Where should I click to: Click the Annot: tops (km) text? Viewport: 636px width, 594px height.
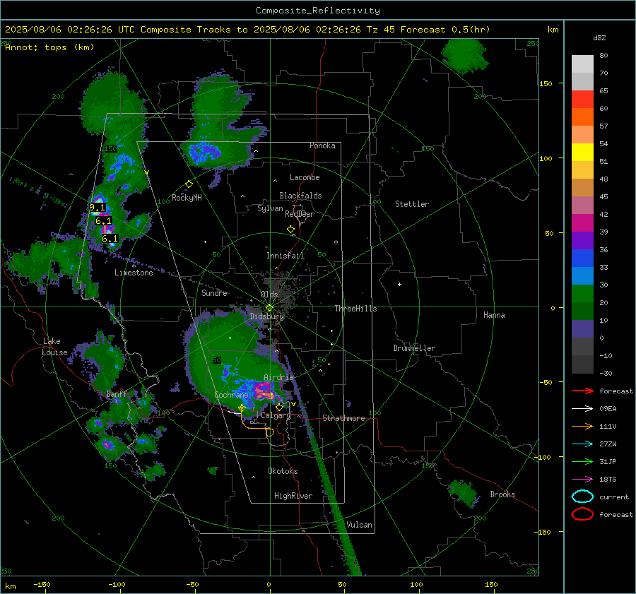(49, 47)
